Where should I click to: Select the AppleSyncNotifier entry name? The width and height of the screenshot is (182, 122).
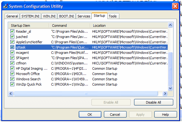[29, 42]
